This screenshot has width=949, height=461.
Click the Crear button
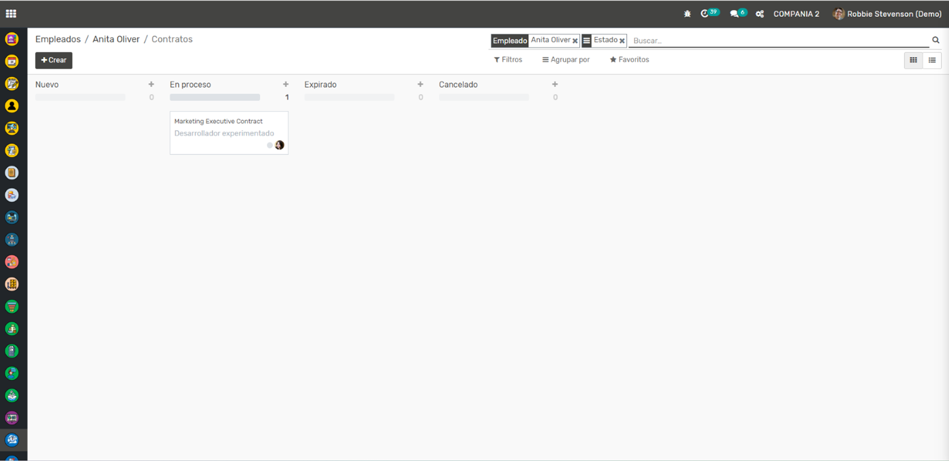click(x=54, y=60)
